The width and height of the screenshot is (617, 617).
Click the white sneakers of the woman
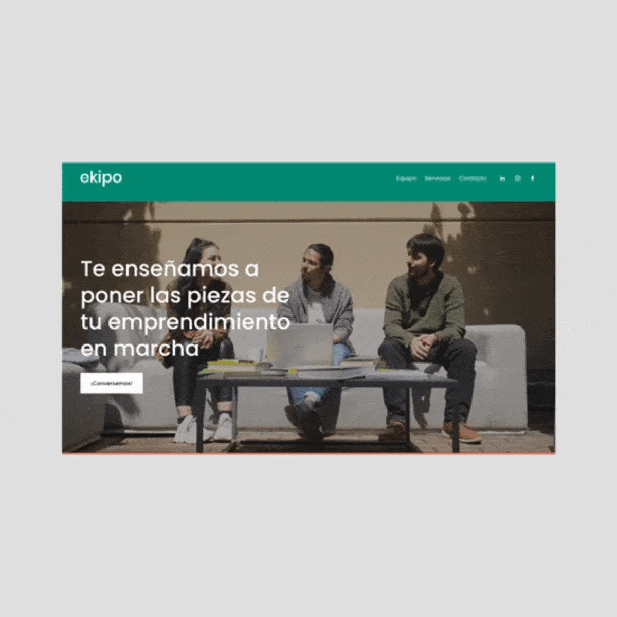click(x=204, y=428)
